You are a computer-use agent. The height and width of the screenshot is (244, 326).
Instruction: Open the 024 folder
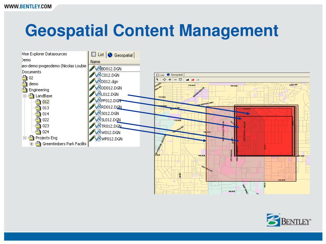coord(46,132)
